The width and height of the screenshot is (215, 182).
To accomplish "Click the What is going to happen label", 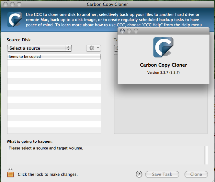I will click(29, 141).
